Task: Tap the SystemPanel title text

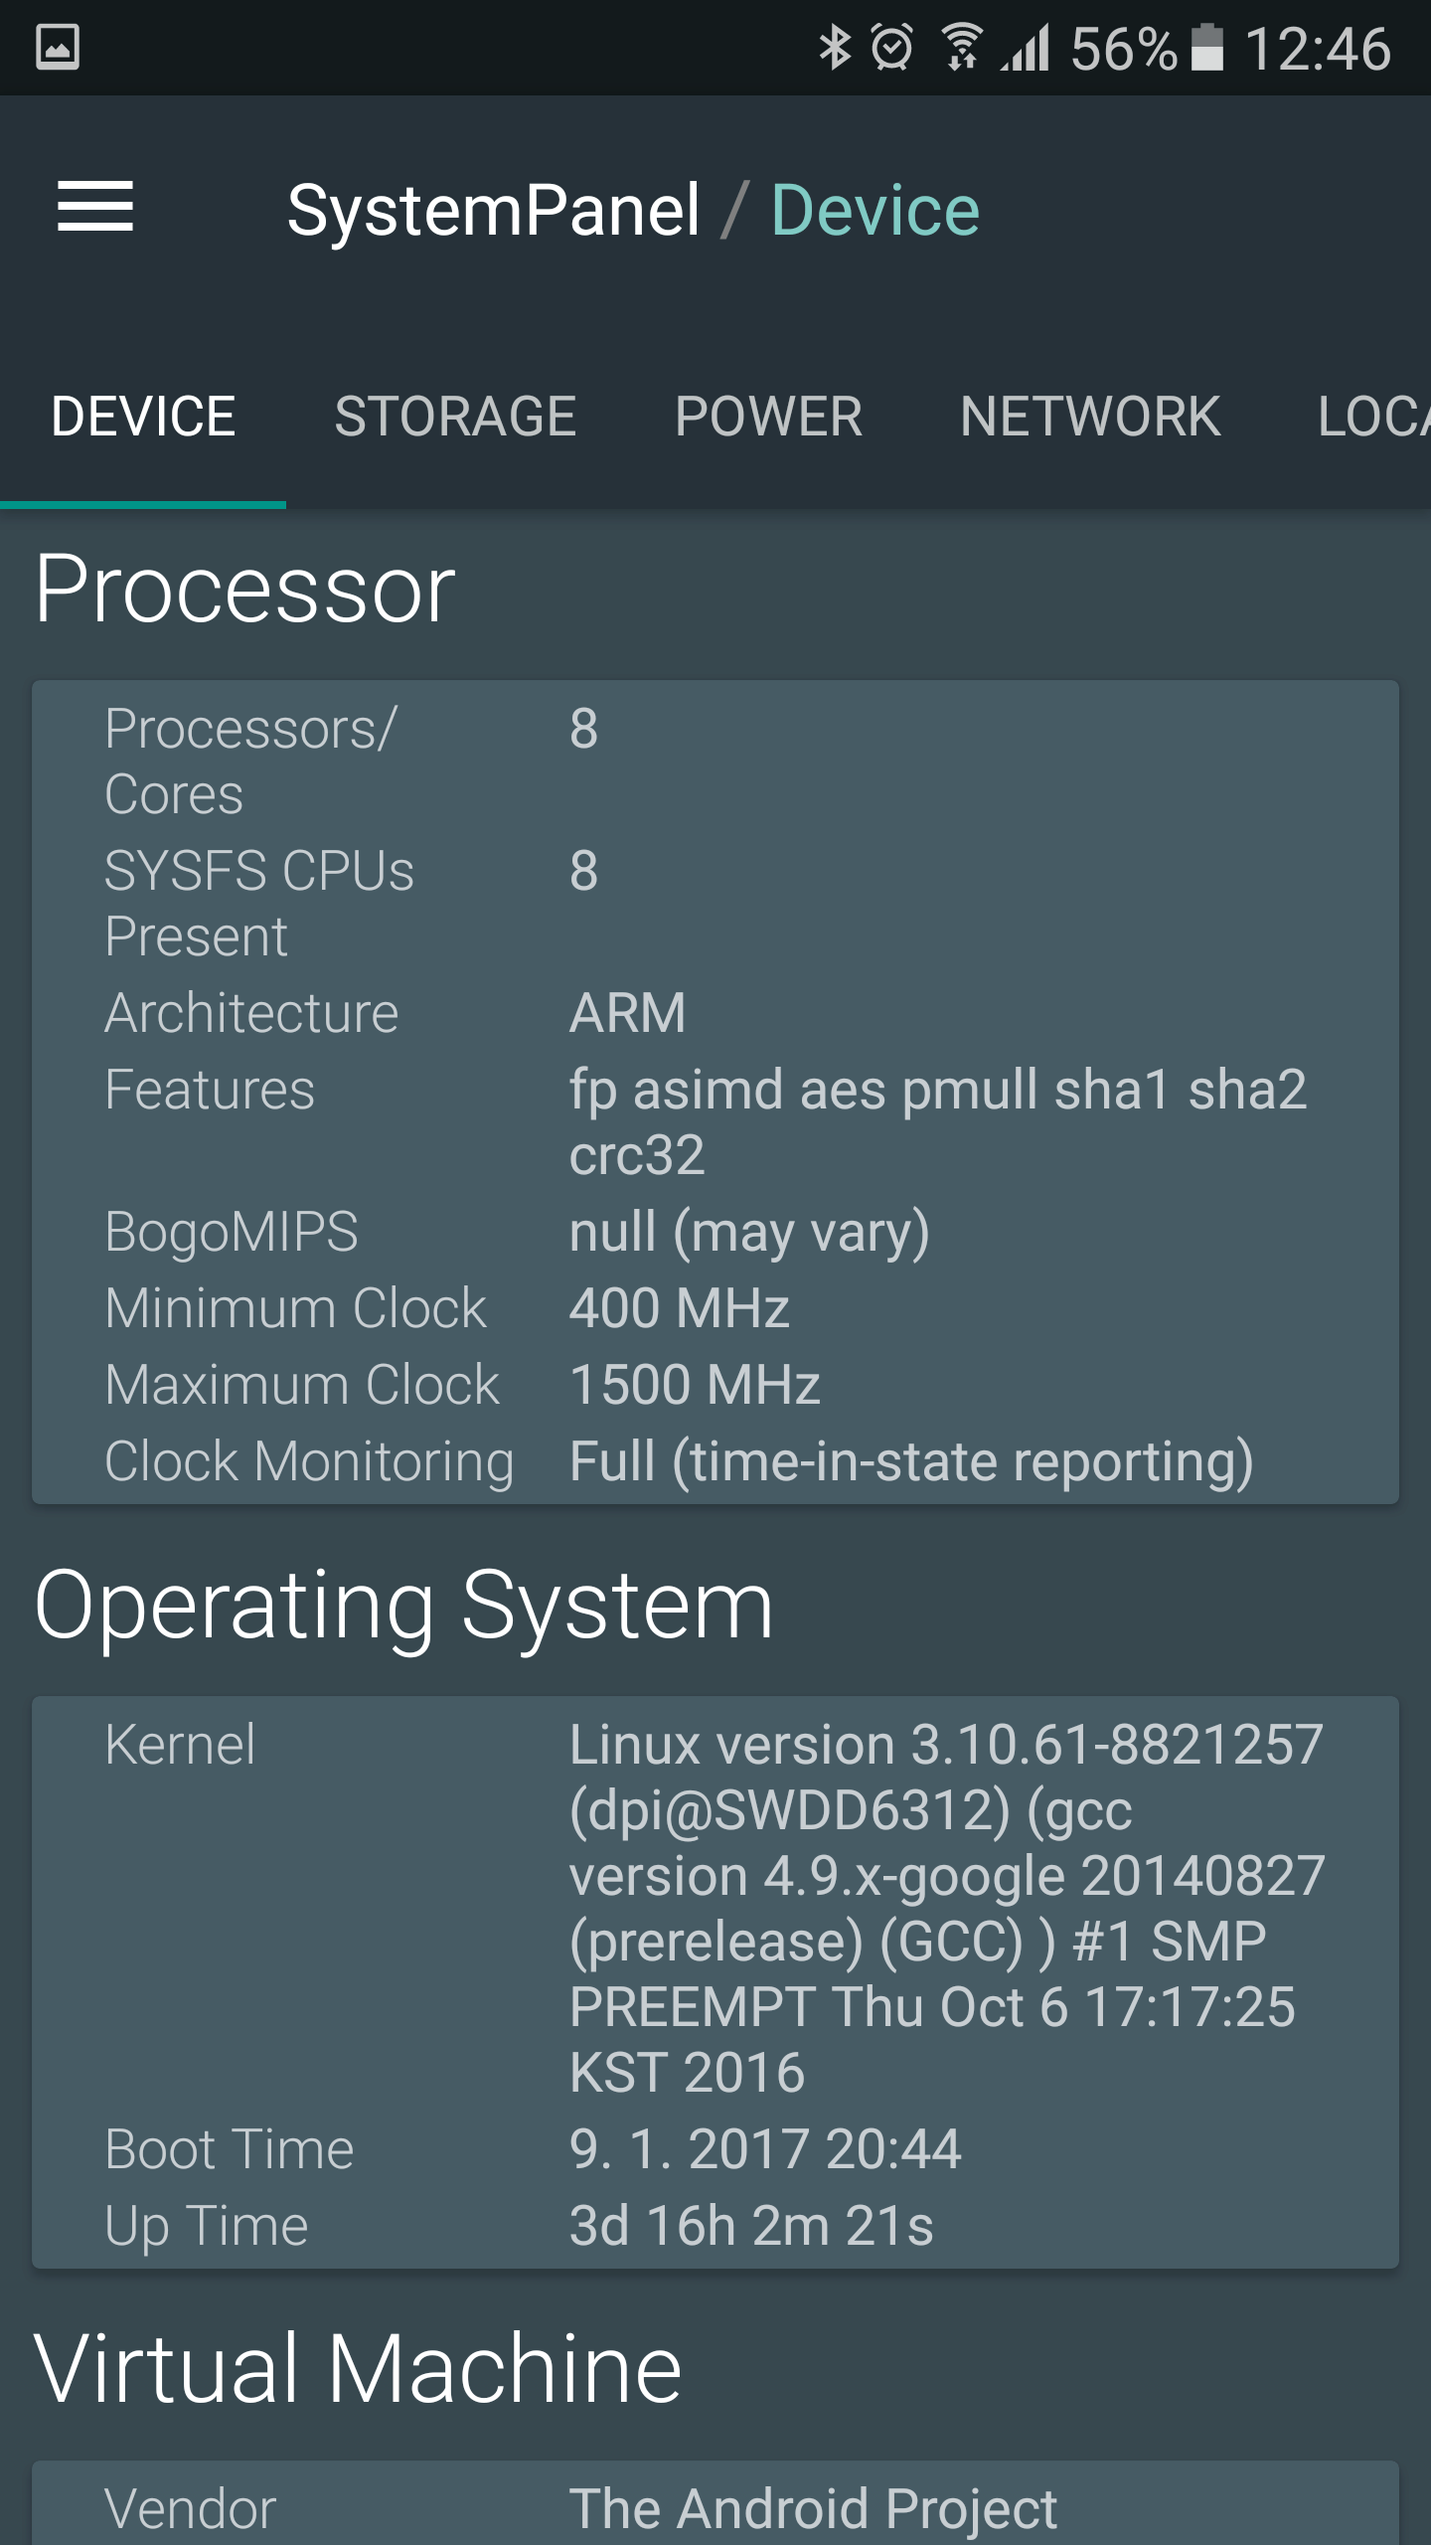Action: point(494,211)
